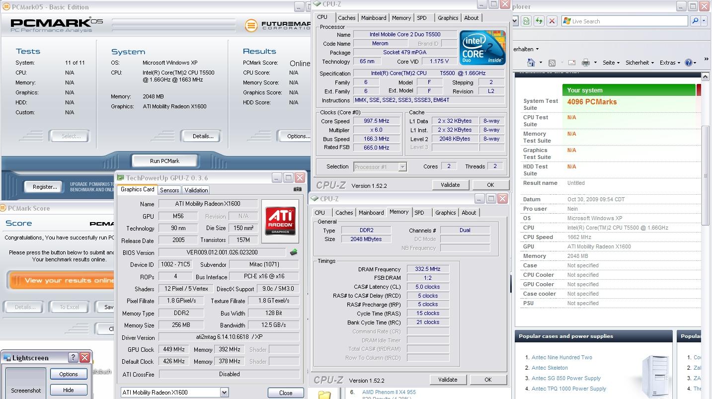Click the 4096 PCMarks score text
Image resolution: width=712 pixels, height=399 pixels.
[592, 102]
